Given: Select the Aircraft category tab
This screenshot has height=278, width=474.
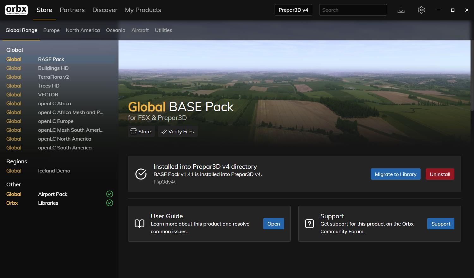Looking at the screenshot, I should [140, 30].
